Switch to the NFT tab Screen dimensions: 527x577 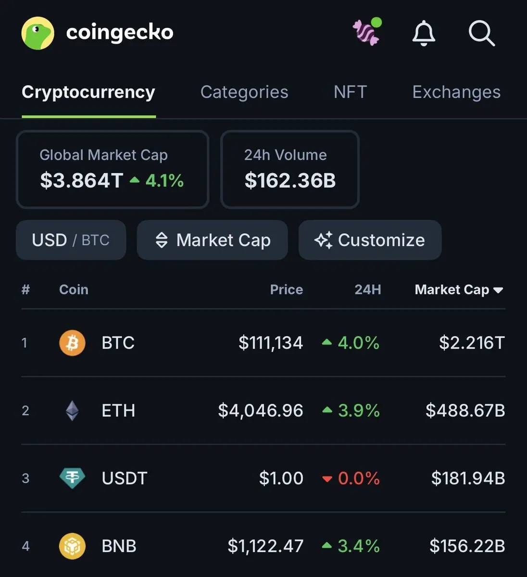(x=350, y=92)
